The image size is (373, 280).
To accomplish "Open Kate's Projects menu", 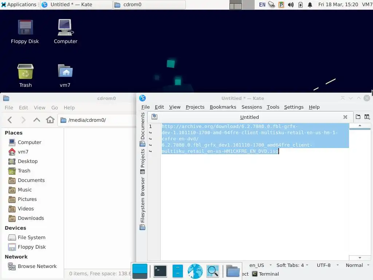I will 195,107.
